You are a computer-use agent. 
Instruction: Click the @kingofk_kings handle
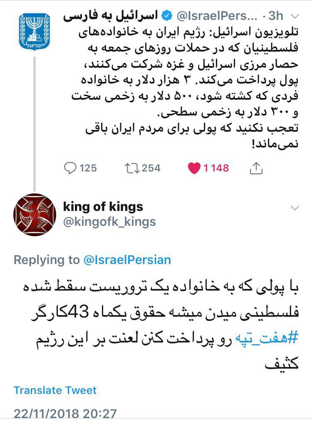[109, 222]
